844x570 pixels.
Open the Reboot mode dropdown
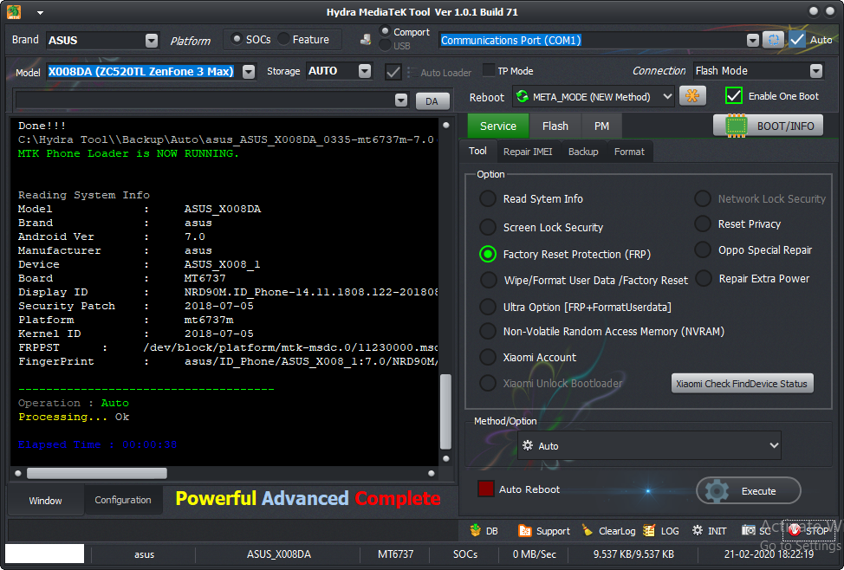667,96
